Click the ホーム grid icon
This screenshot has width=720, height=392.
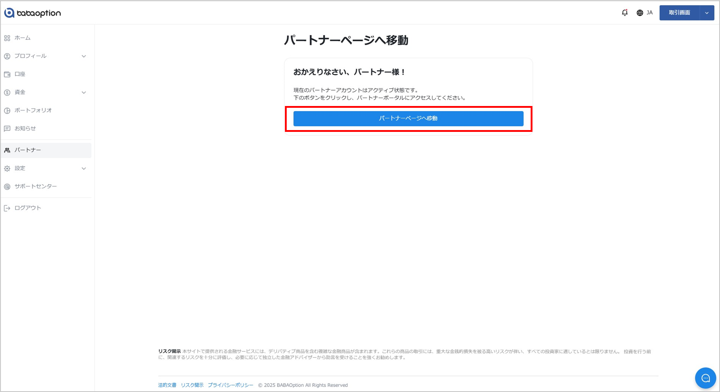tap(7, 38)
